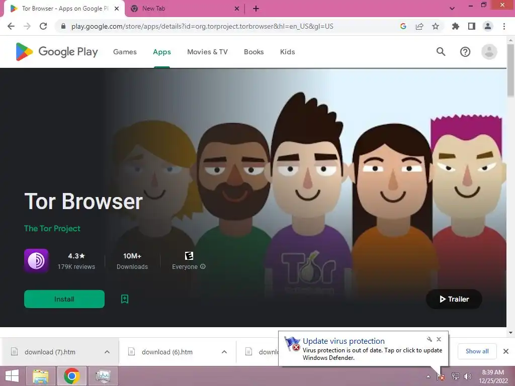Click the padlock site info icon
Viewport: 515px width, 386px height.
coord(63,26)
